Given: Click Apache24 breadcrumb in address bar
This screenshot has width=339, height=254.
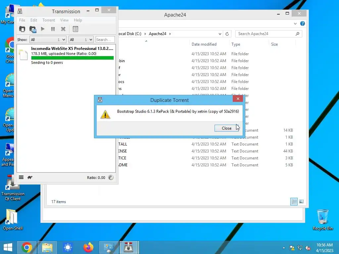Looking at the screenshot, I should coord(157,34).
